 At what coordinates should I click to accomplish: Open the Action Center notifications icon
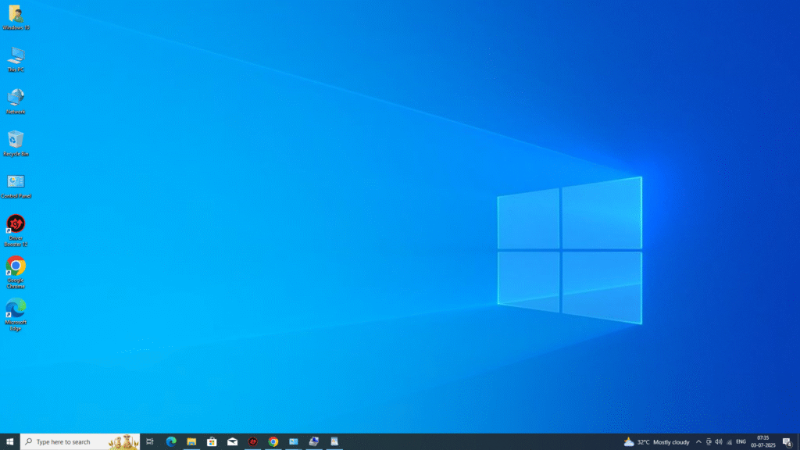(787, 442)
